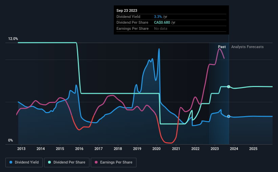Viewport: 278px width, 172px height.
Task: Click the '12.0%' y-axis label
Action: pyautogui.click(x=13, y=39)
